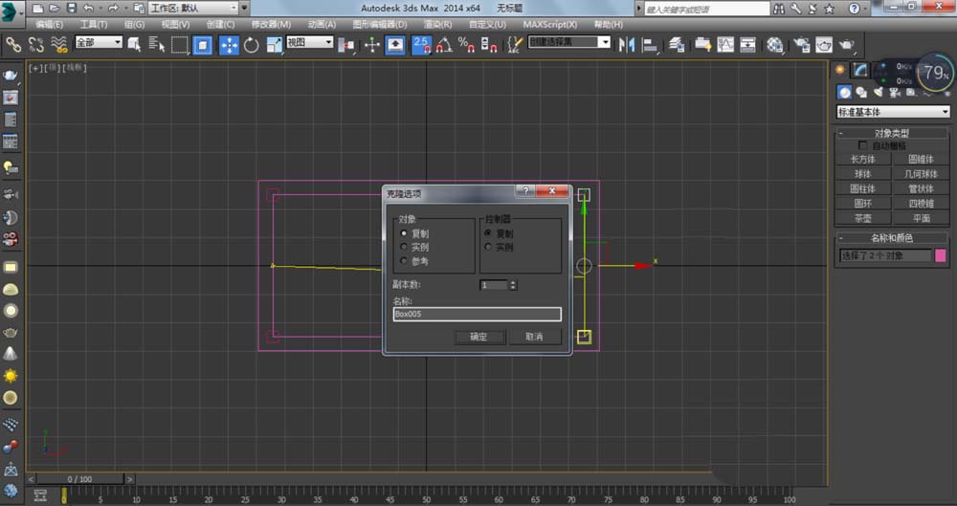This screenshot has width=957, height=506.
Task: Open the 修改器(M) menu
Action: tap(271, 24)
